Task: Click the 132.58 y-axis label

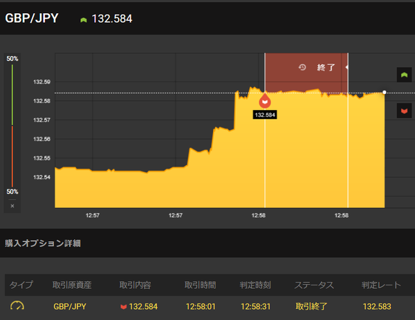Action: point(41,101)
